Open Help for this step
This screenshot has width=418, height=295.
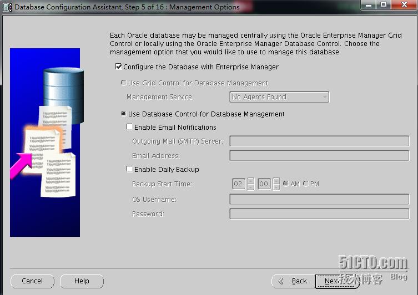point(82,281)
